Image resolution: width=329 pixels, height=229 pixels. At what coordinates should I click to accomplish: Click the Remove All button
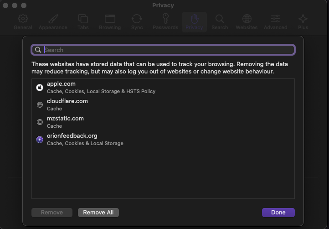[98, 213]
